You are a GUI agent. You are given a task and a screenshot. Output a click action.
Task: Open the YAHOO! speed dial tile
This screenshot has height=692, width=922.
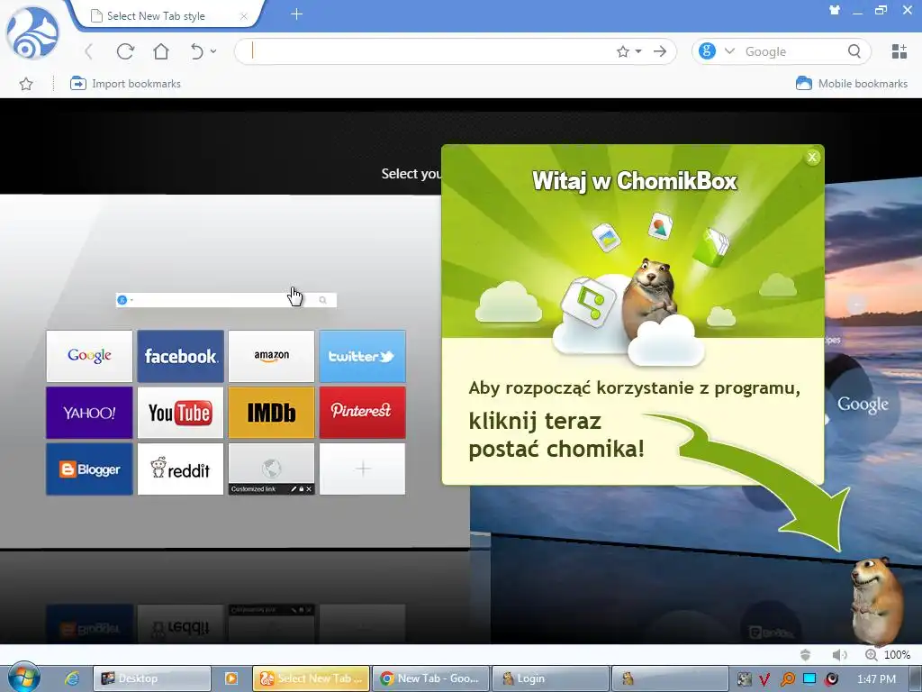point(89,413)
